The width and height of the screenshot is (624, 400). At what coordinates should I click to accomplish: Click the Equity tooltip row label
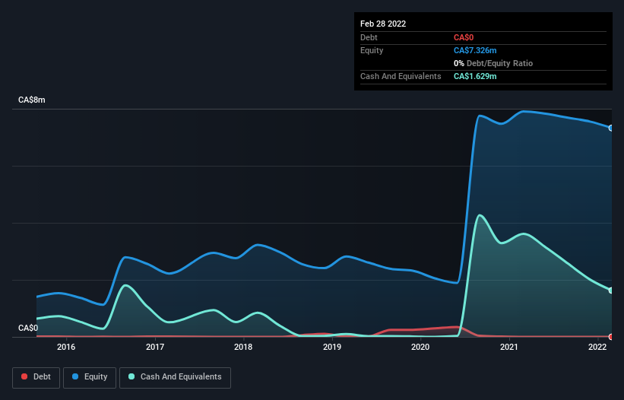tap(372, 50)
